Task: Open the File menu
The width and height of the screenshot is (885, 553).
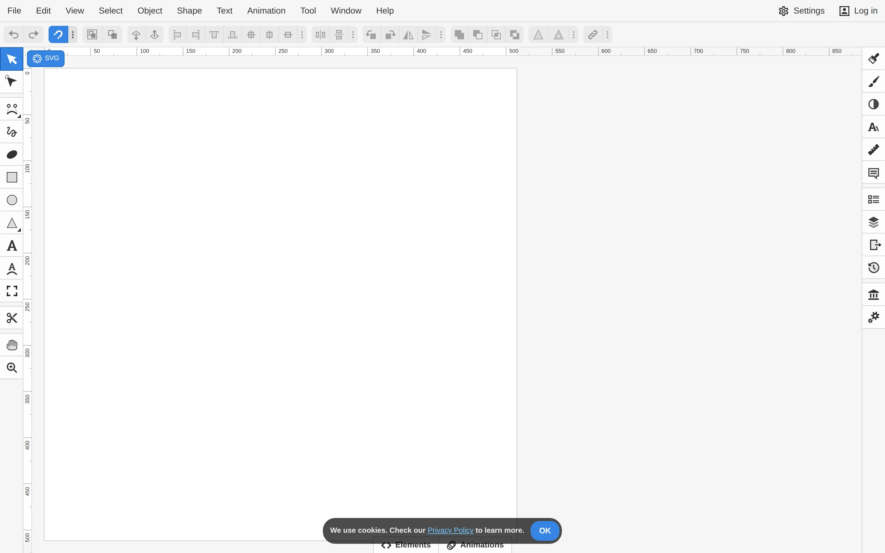Action: pos(14,11)
